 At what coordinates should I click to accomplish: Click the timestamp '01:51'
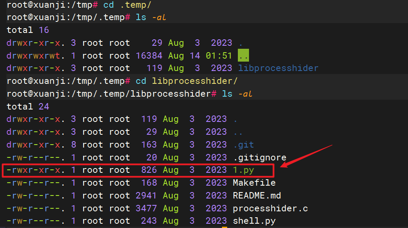tap(219, 56)
